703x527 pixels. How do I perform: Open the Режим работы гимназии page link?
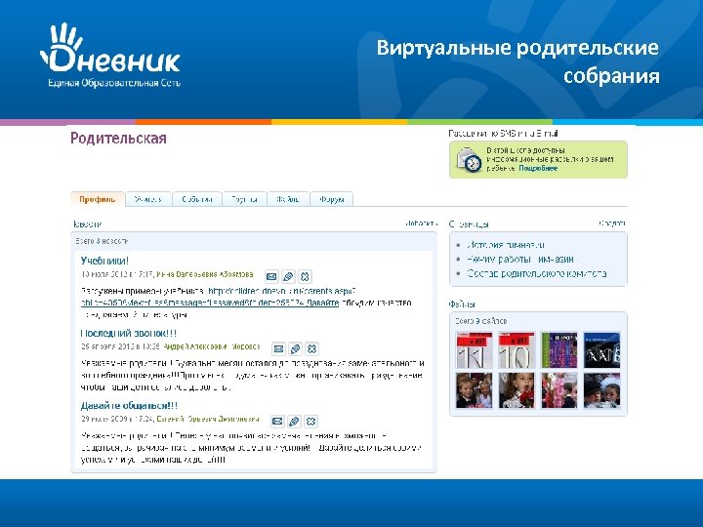tap(520, 259)
